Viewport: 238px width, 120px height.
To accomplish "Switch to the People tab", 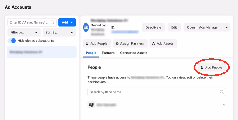I will pos(91,53).
